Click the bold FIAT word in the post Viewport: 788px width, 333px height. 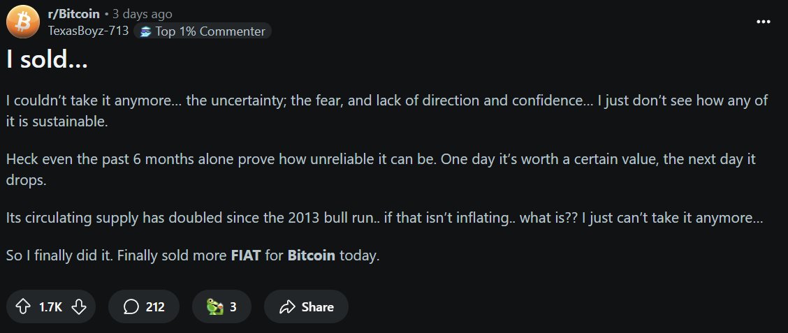click(x=246, y=256)
